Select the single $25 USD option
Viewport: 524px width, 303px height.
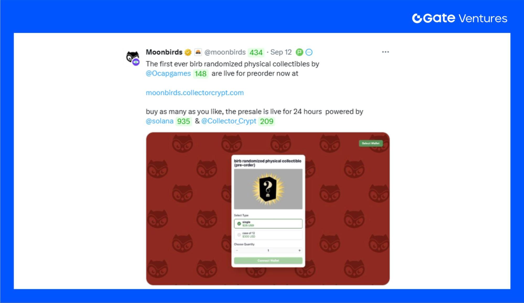coord(268,224)
